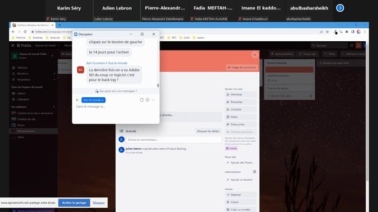Click Bah Ousmani's red avatar in chat
378x212 pixels.
tap(80, 70)
